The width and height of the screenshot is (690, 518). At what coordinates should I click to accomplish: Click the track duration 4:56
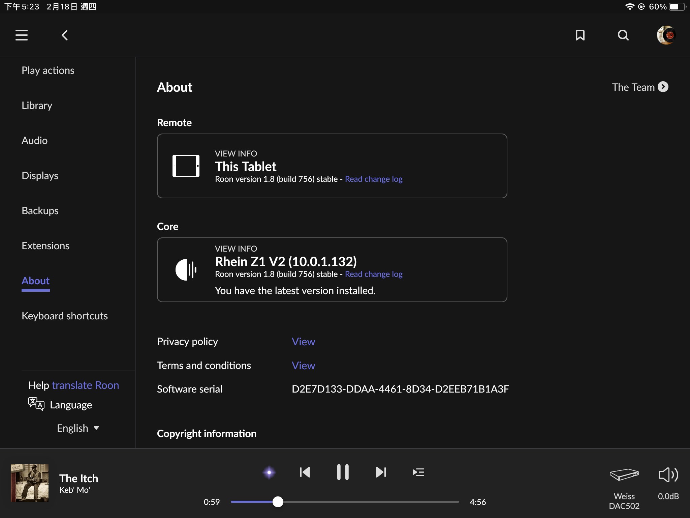478,502
